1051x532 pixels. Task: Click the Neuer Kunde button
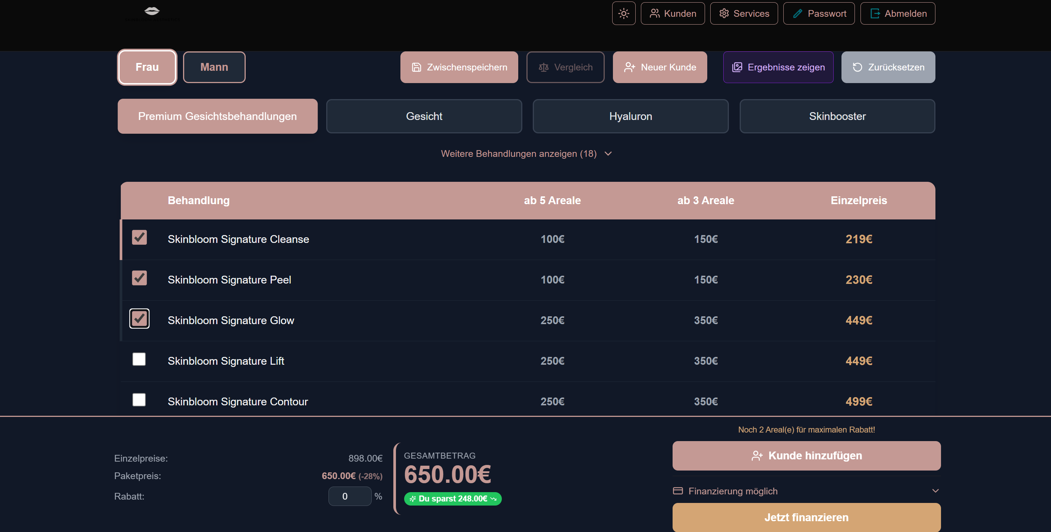click(659, 67)
